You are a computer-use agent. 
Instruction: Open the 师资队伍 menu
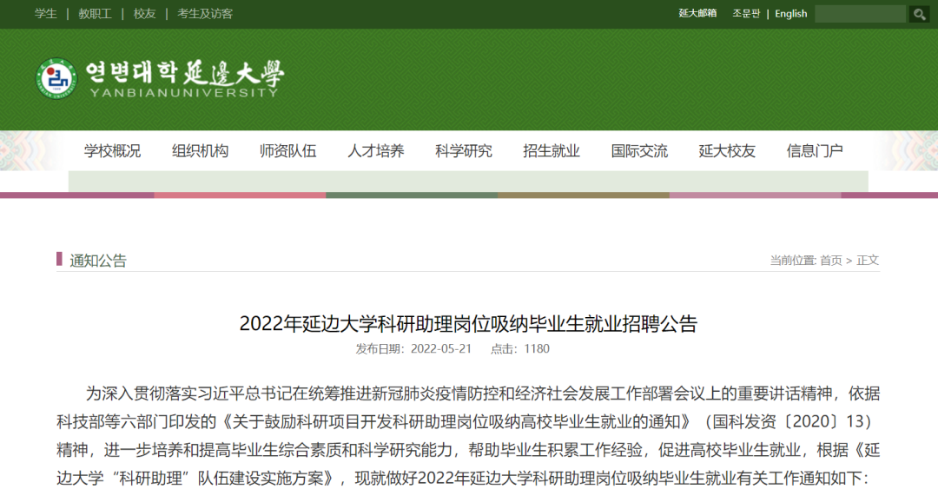287,151
